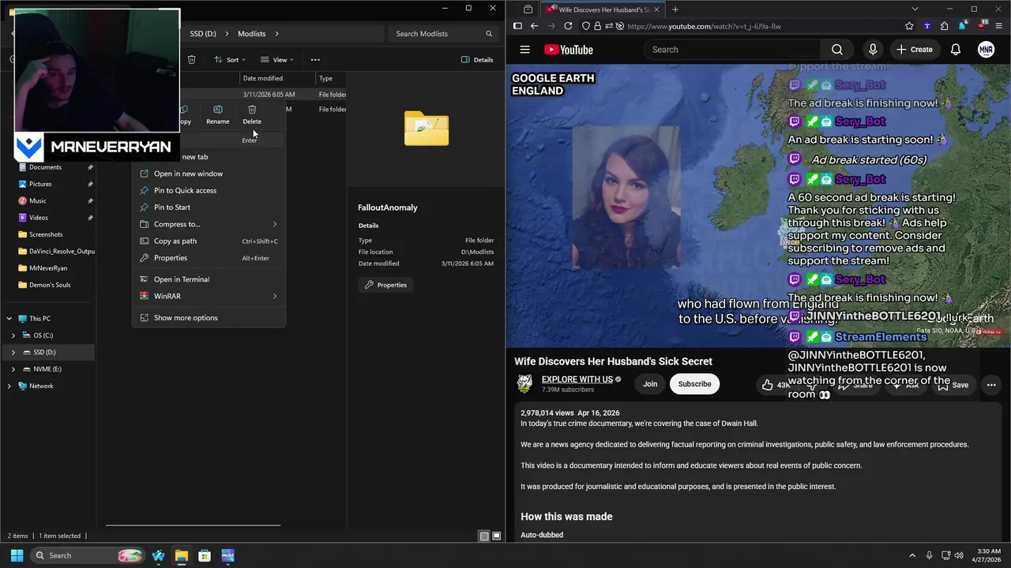Click the Save button under the video
Screen dimensions: 1011x568
(952, 385)
